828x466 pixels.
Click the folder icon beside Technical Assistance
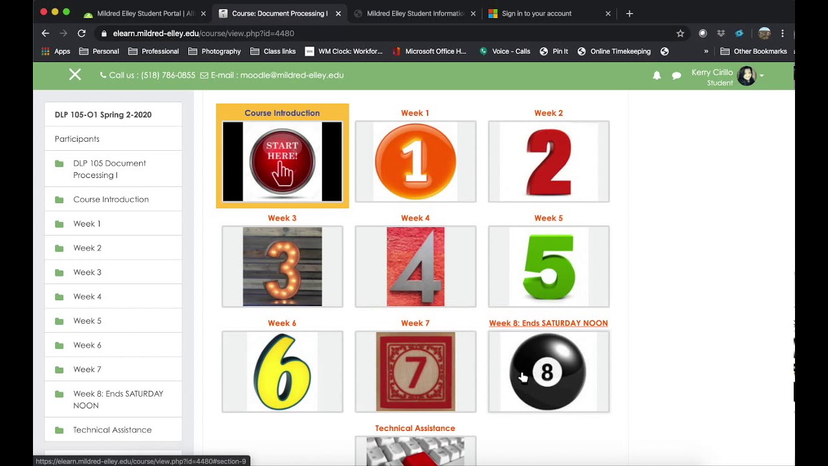[x=60, y=430]
